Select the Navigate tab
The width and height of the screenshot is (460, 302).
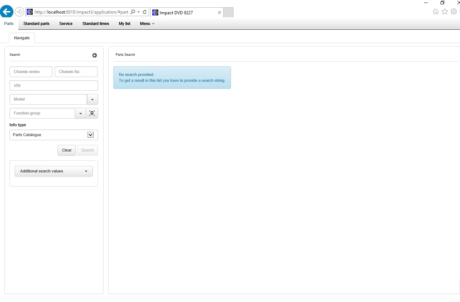coord(22,38)
